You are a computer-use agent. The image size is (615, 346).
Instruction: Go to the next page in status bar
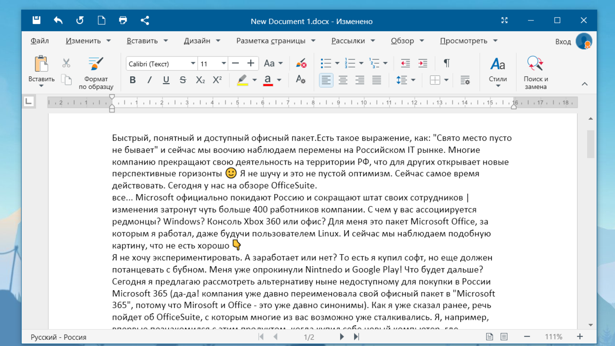(342, 337)
